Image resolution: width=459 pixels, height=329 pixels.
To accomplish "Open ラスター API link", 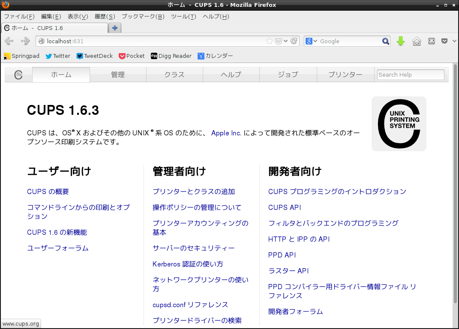I will click(288, 270).
